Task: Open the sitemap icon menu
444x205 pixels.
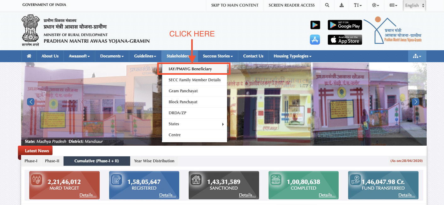Action: [417, 56]
